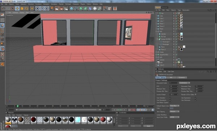Click the search icon in Objects panel
The width and height of the screenshot is (217, 131).
[x=208, y=10]
